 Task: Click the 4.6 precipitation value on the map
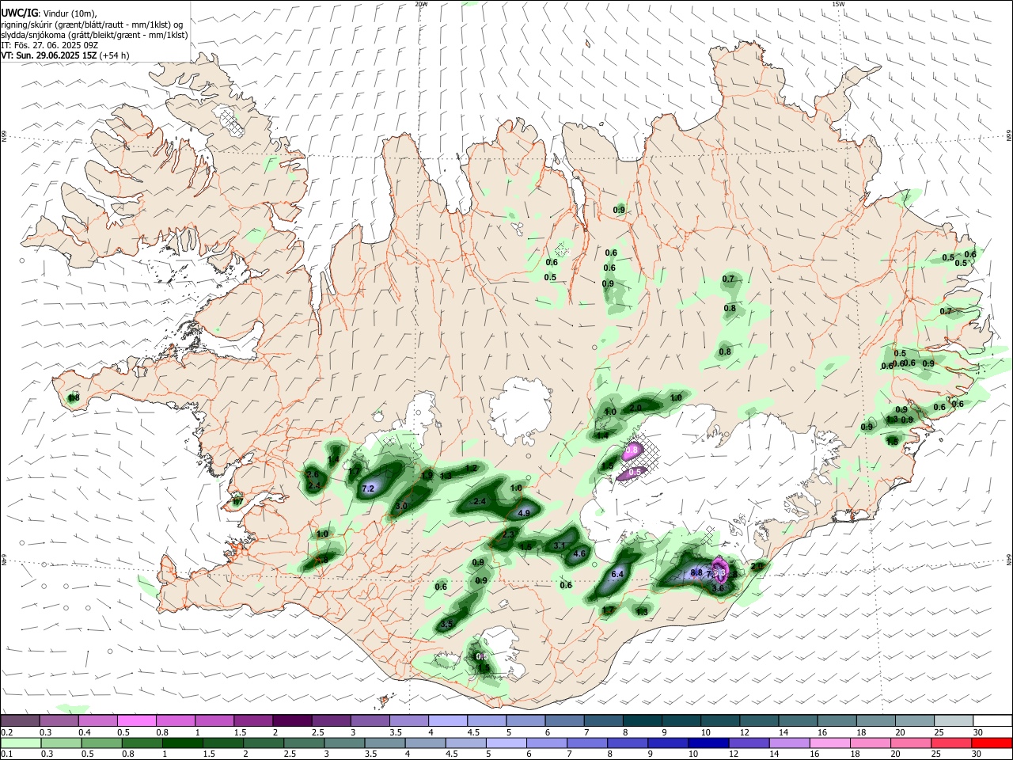tap(579, 553)
